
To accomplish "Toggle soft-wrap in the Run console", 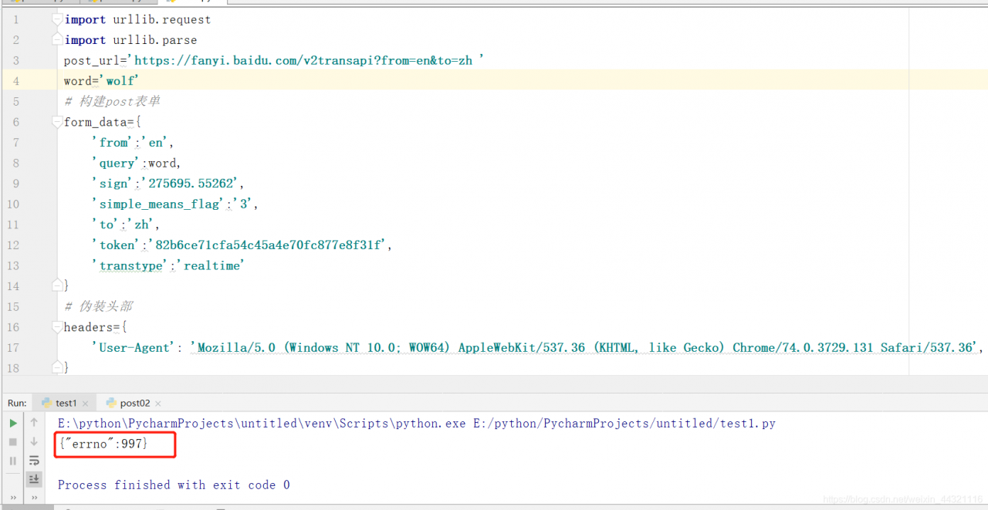I will coord(34,461).
